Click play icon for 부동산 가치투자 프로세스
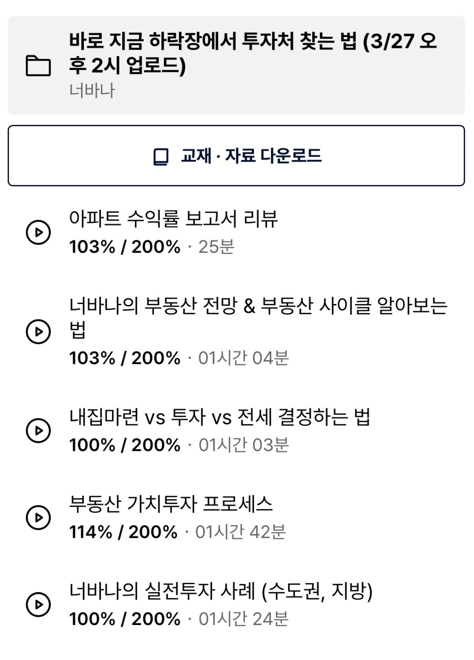This screenshot has height=660, width=474. (x=38, y=518)
